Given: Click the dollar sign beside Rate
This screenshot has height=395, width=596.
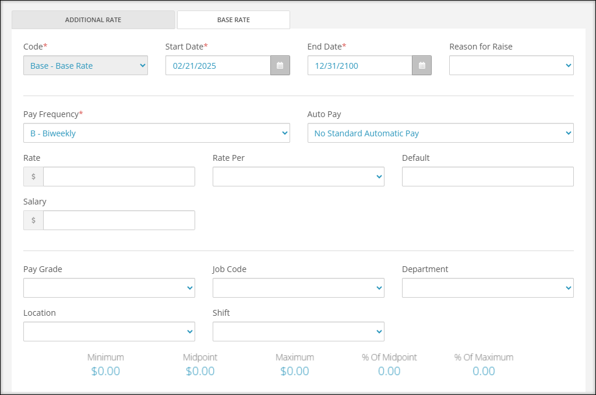Looking at the screenshot, I should 33,177.
